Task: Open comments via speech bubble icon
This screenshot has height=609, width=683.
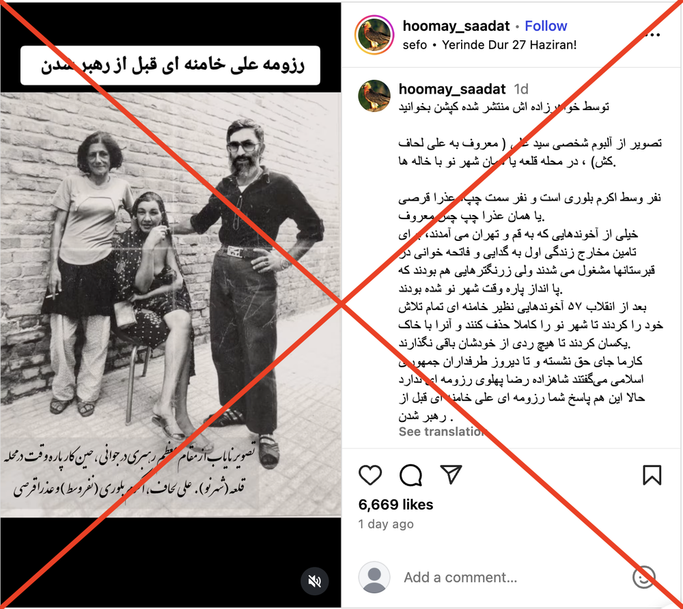Action: point(410,475)
